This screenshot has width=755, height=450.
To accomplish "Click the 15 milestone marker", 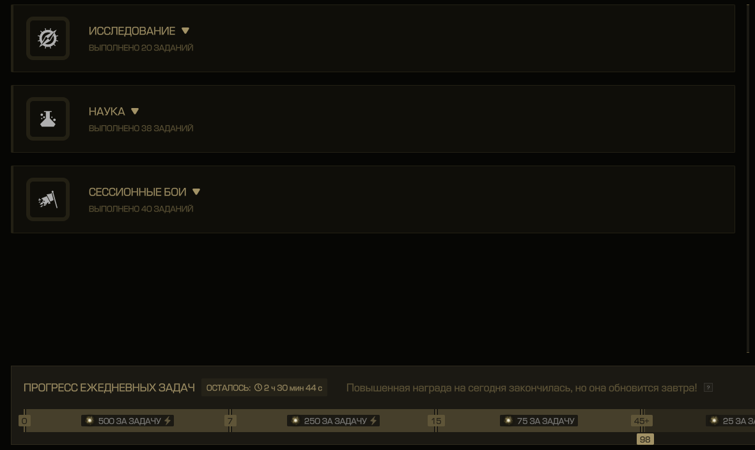I will (436, 421).
